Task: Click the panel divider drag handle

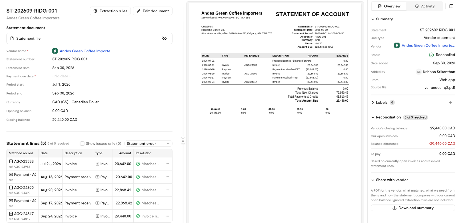Action: coord(183,140)
